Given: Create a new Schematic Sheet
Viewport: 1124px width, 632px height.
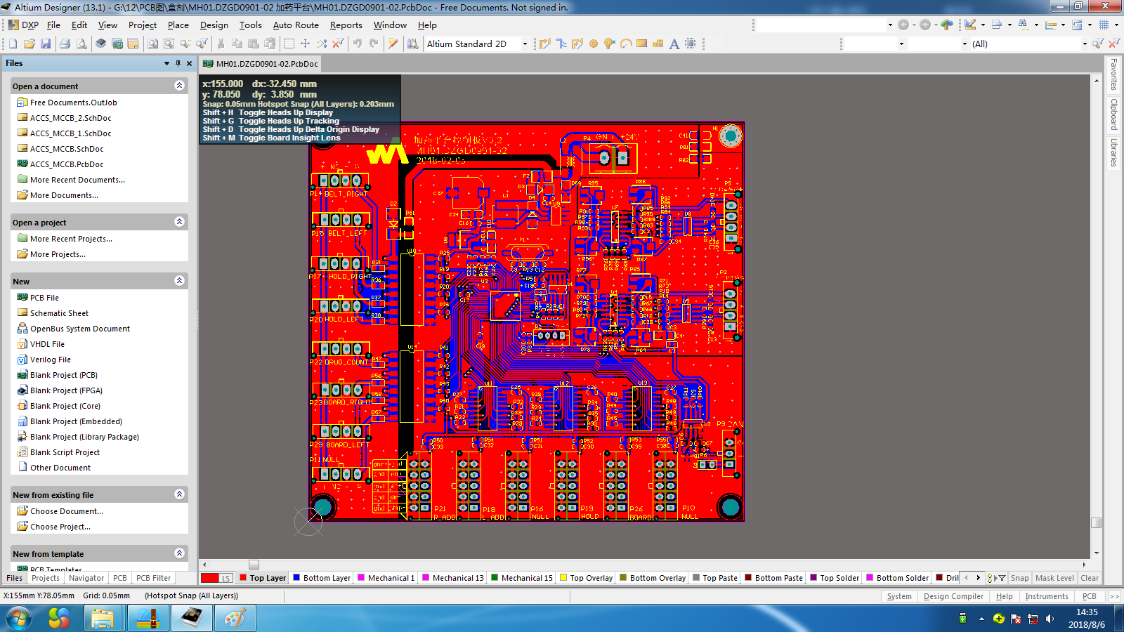Looking at the screenshot, I should coord(59,313).
